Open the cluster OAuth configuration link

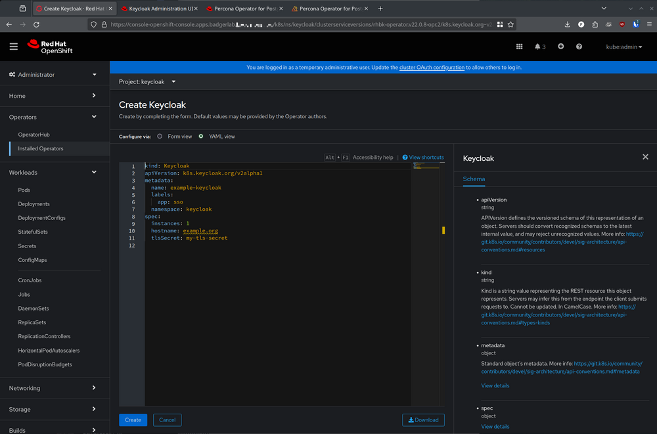point(432,68)
